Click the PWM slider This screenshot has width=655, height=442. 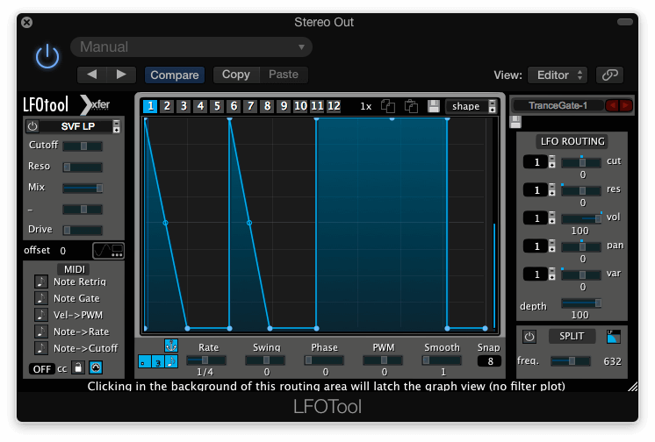(x=383, y=360)
